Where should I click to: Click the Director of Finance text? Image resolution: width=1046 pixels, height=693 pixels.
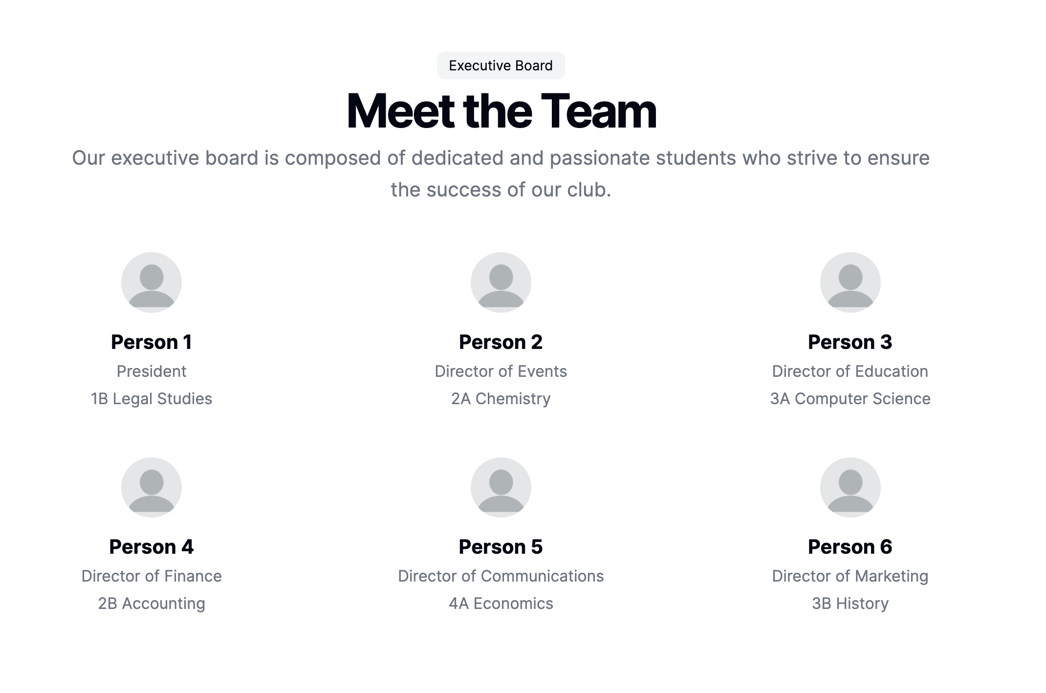point(152,576)
